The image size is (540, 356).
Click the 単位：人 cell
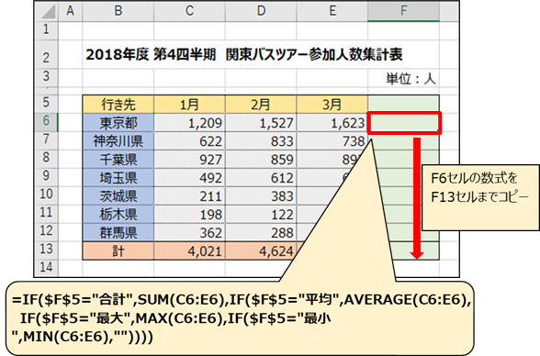tap(411, 79)
